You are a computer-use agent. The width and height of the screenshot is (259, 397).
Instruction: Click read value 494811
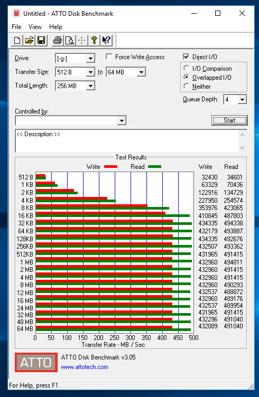coord(233,262)
